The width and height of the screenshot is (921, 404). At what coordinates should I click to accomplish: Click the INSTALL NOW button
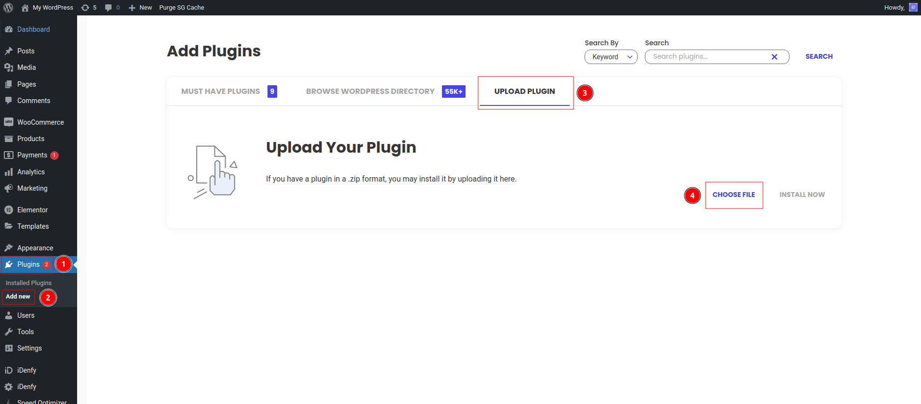[x=802, y=195]
